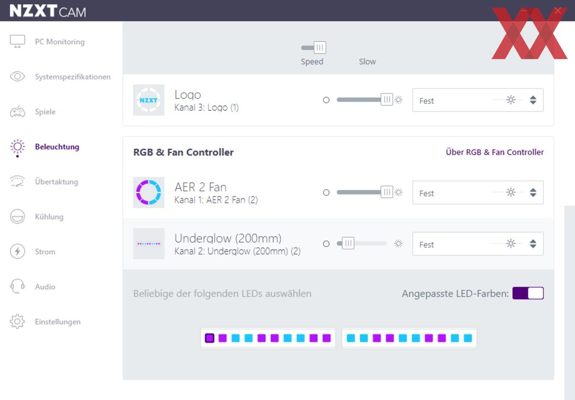Screen dimensions: 575x400
Task: Go to Systemspezifikationen page
Action: [x=72, y=77]
